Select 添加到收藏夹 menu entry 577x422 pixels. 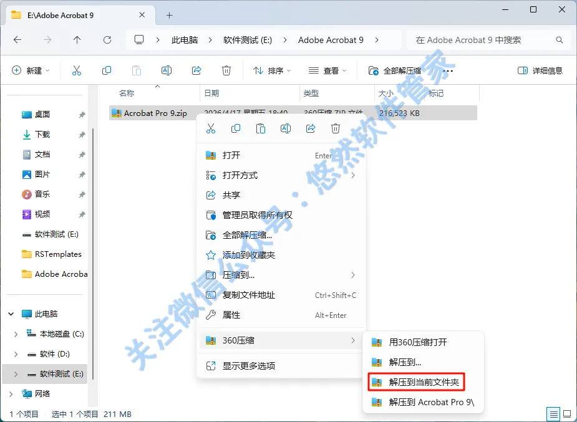pyautogui.click(x=281, y=255)
